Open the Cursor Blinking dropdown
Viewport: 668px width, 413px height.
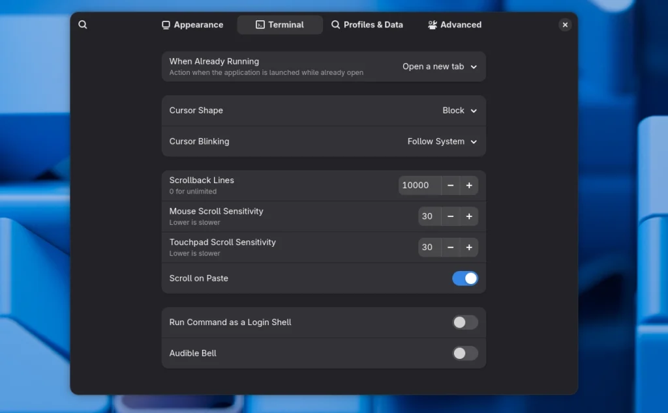pos(442,141)
